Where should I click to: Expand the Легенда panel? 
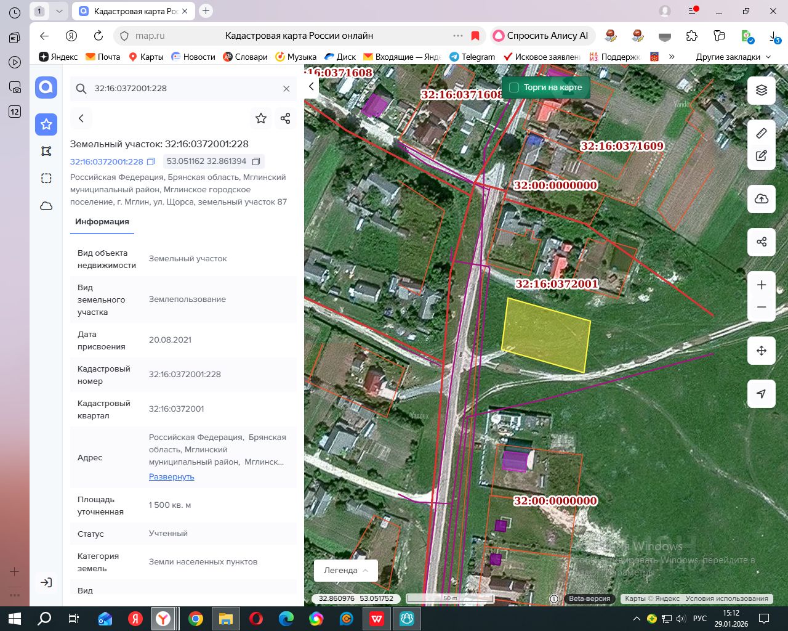point(346,571)
